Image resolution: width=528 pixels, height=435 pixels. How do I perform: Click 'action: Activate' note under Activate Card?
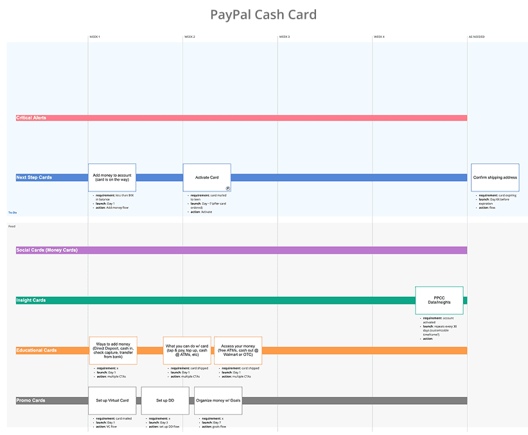(x=201, y=212)
